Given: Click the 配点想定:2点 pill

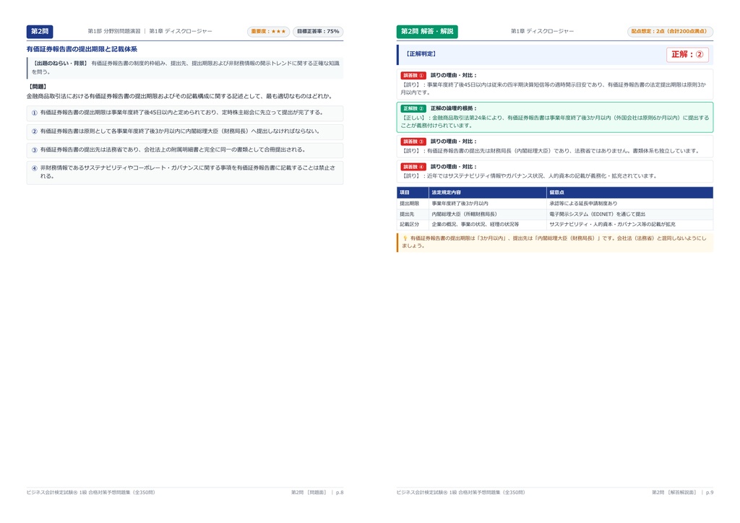Looking at the screenshot, I should tap(670, 32).
